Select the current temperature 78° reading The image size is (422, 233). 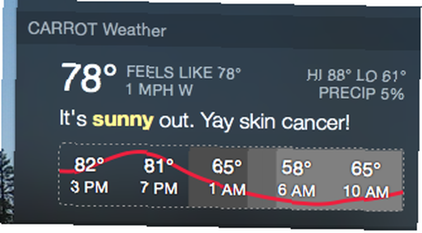click(x=89, y=78)
